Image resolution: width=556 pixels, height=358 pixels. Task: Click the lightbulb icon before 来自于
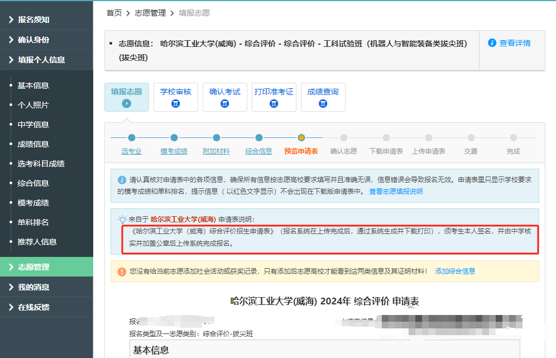122,219
